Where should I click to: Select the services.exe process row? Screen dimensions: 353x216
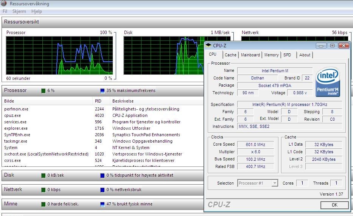[x=103, y=122]
